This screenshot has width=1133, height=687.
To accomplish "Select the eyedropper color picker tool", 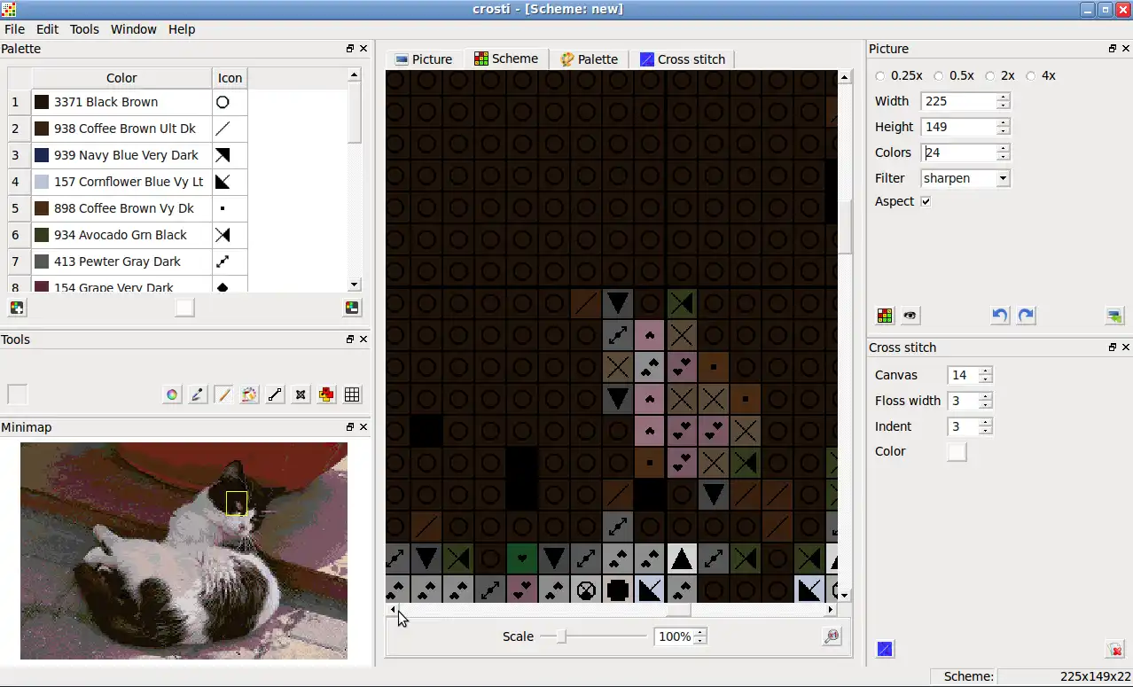I will (198, 394).
